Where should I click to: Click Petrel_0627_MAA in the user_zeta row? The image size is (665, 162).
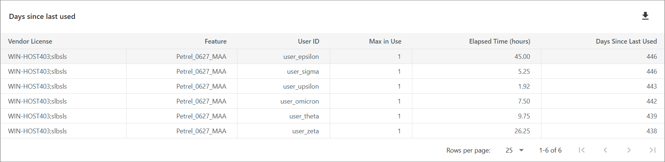[201, 131]
